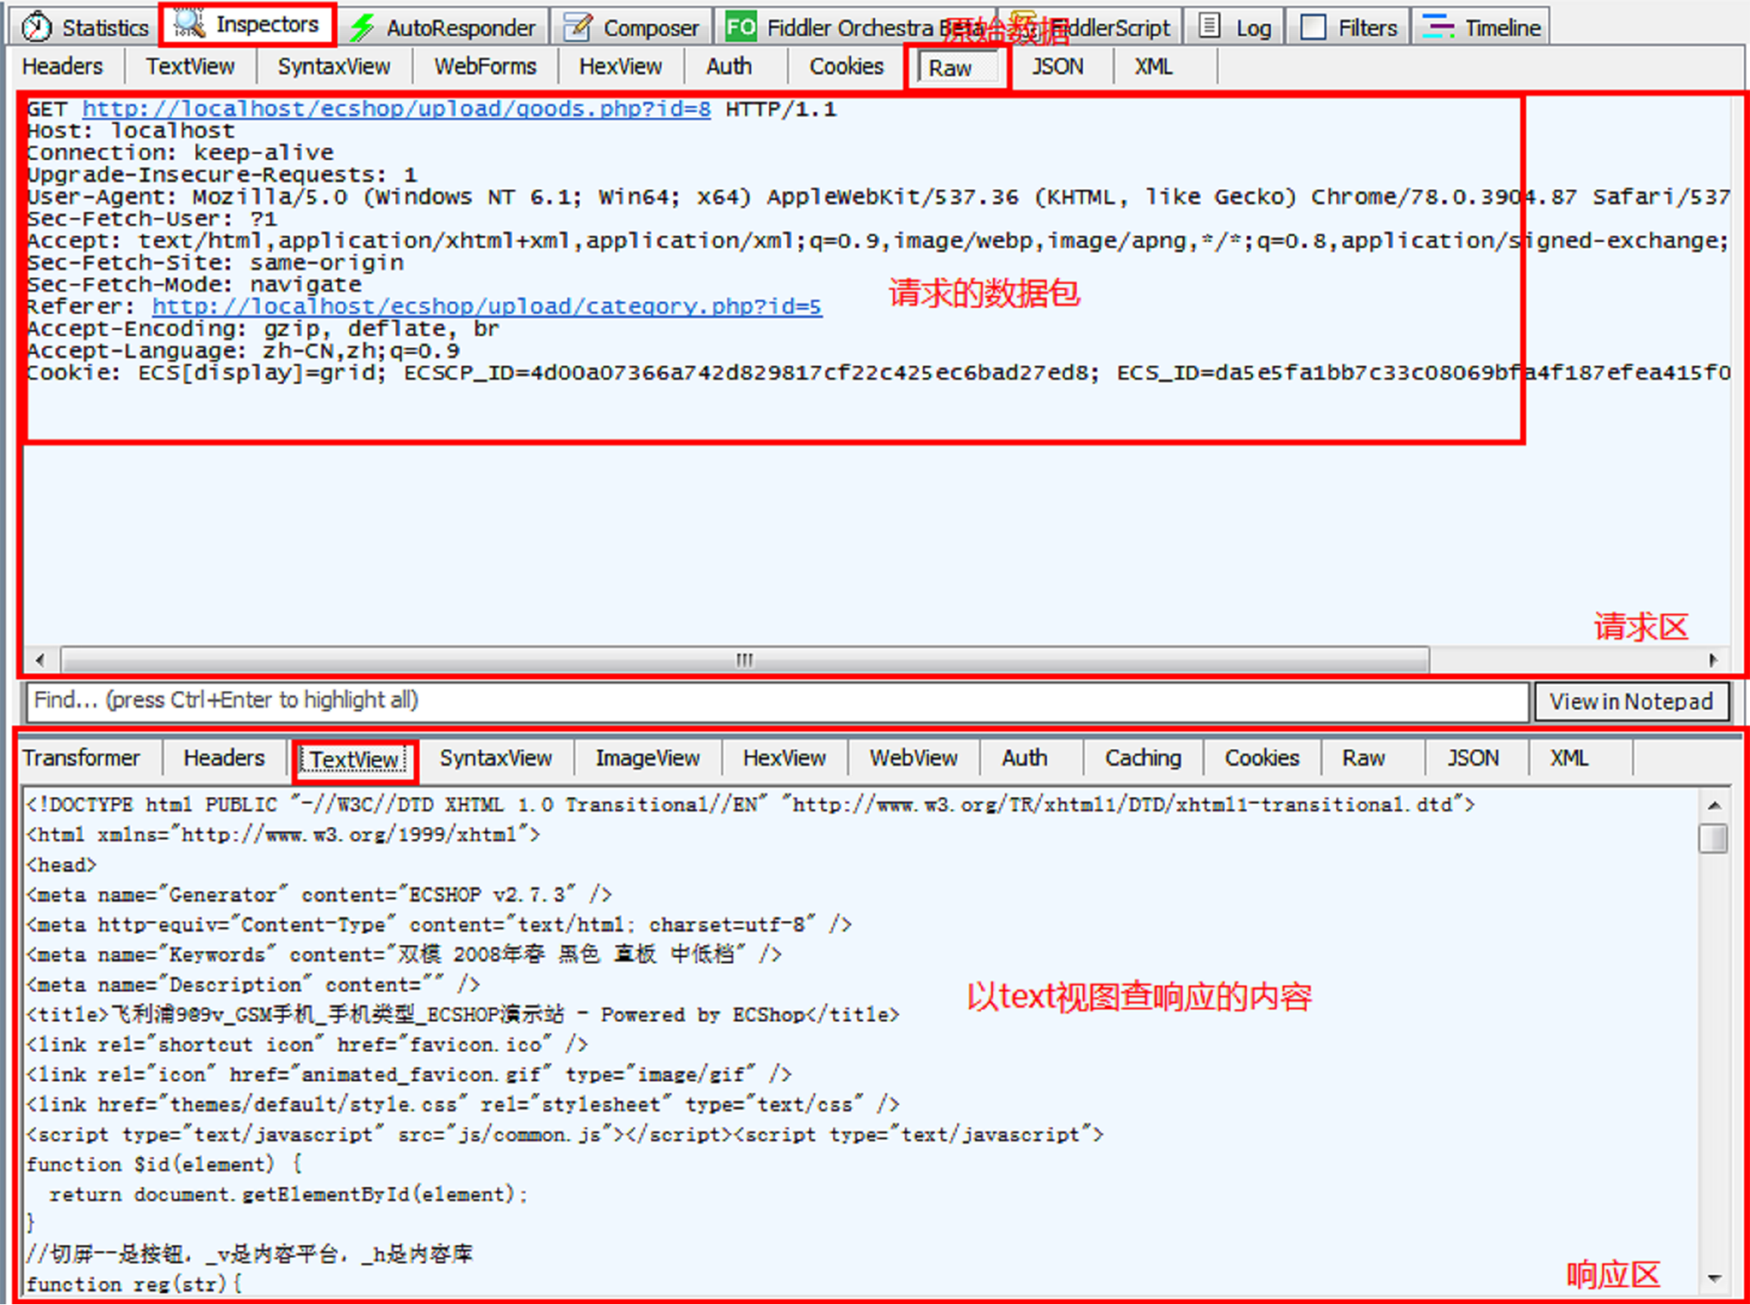Select the response TextView tab
Viewport: 1750px width, 1305px height.
(354, 760)
